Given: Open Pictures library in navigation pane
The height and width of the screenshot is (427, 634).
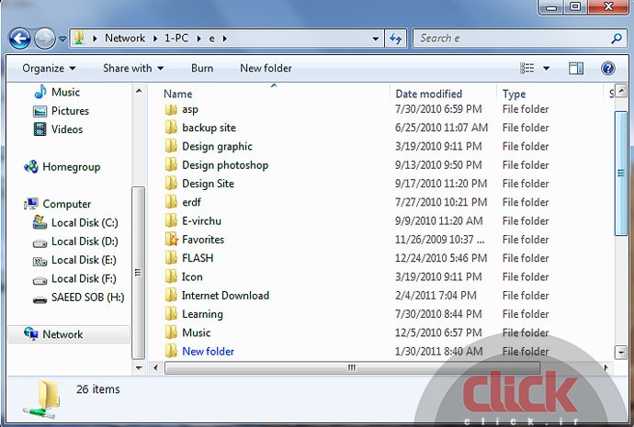Looking at the screenshot, I should click(61, 111).
